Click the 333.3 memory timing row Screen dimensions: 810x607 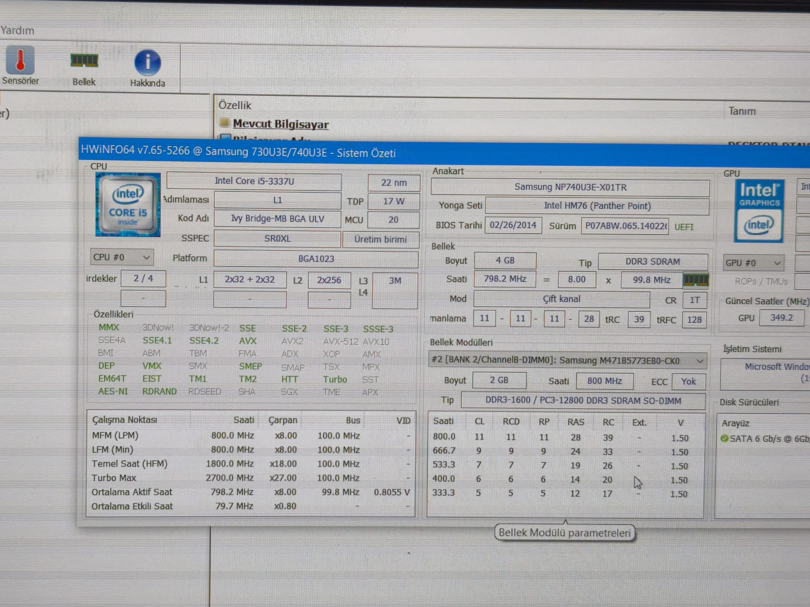[565, 493]
